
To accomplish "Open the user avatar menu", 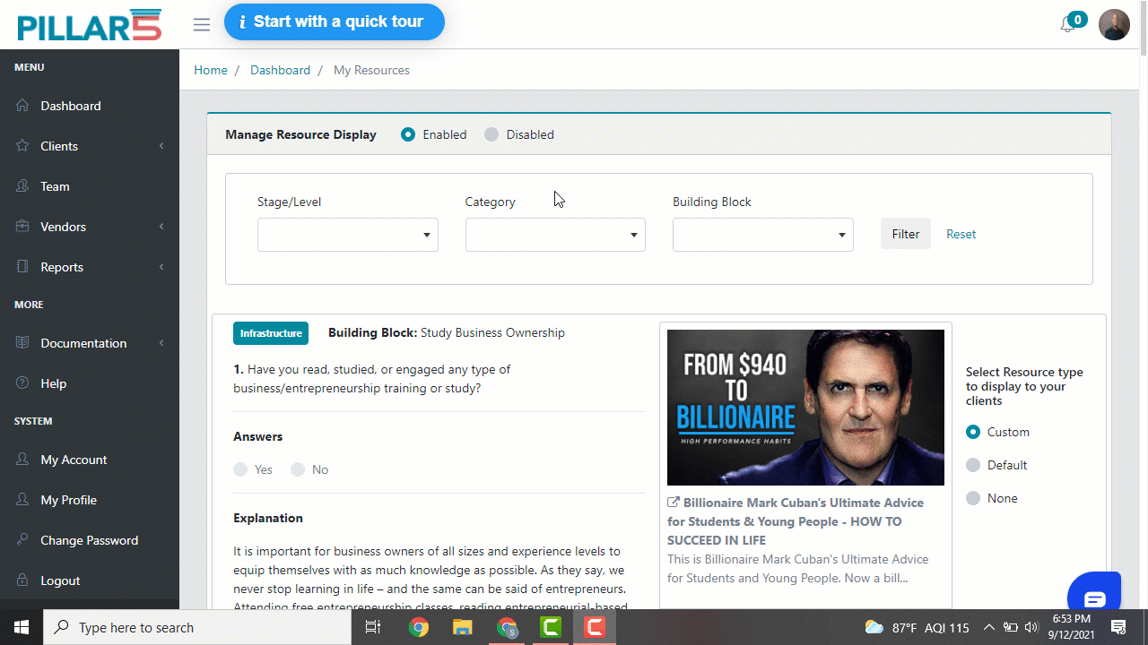I will 1114,25.
